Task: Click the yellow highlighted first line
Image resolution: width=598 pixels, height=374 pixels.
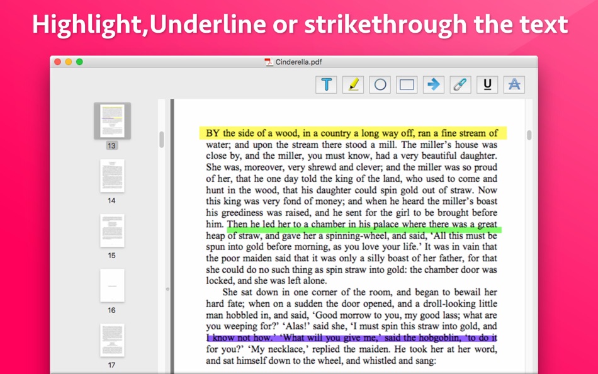Action: tap(353, 133)
